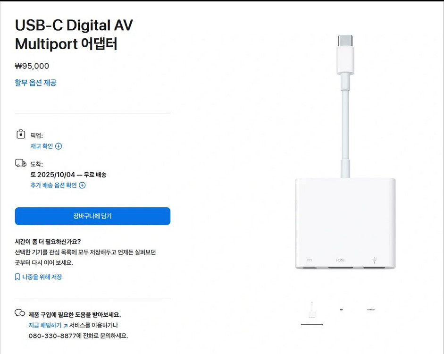Click the plus icon next to 재고 확인
The height and width of the screenshot is (354, 444).
click(59, 146)
